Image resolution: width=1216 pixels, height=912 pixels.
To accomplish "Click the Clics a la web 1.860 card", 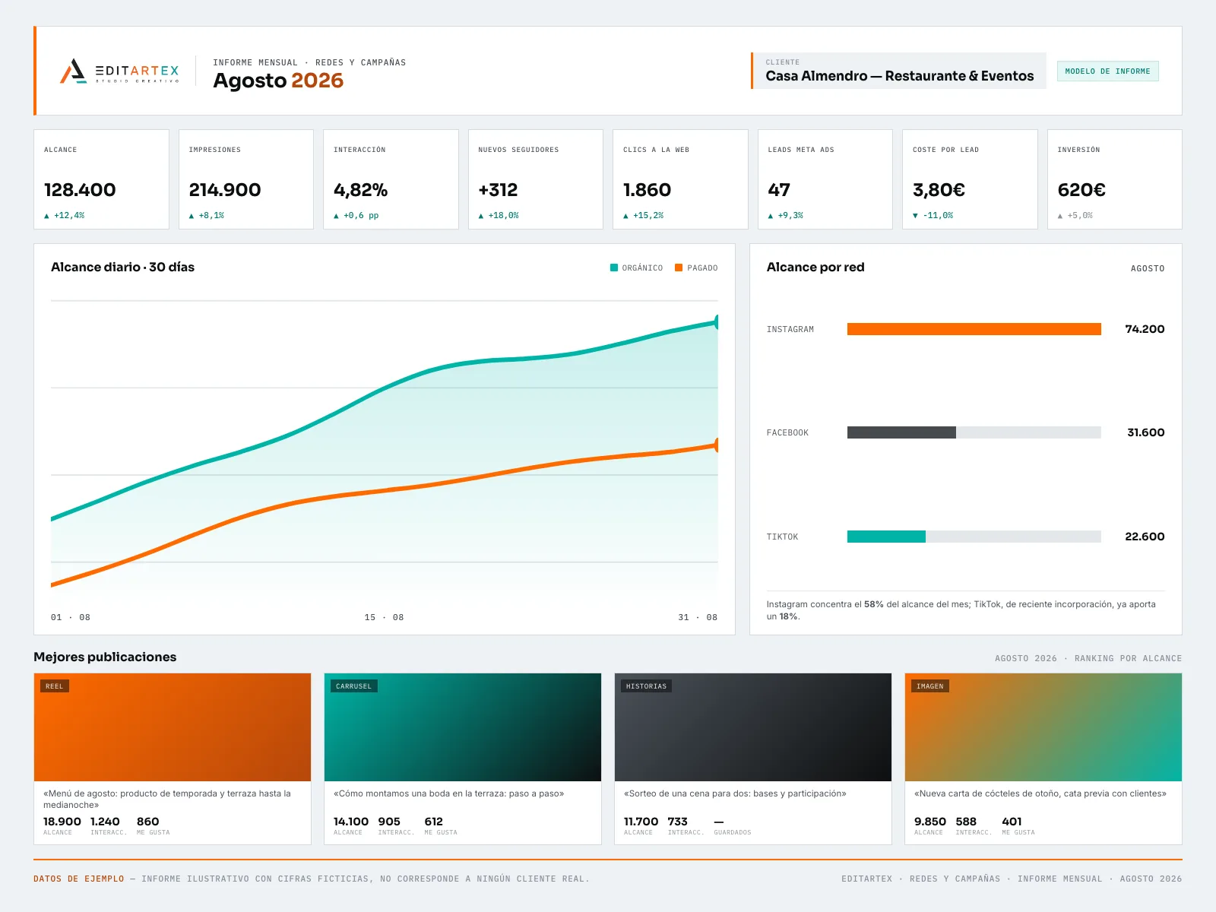I will coord(680,179).
